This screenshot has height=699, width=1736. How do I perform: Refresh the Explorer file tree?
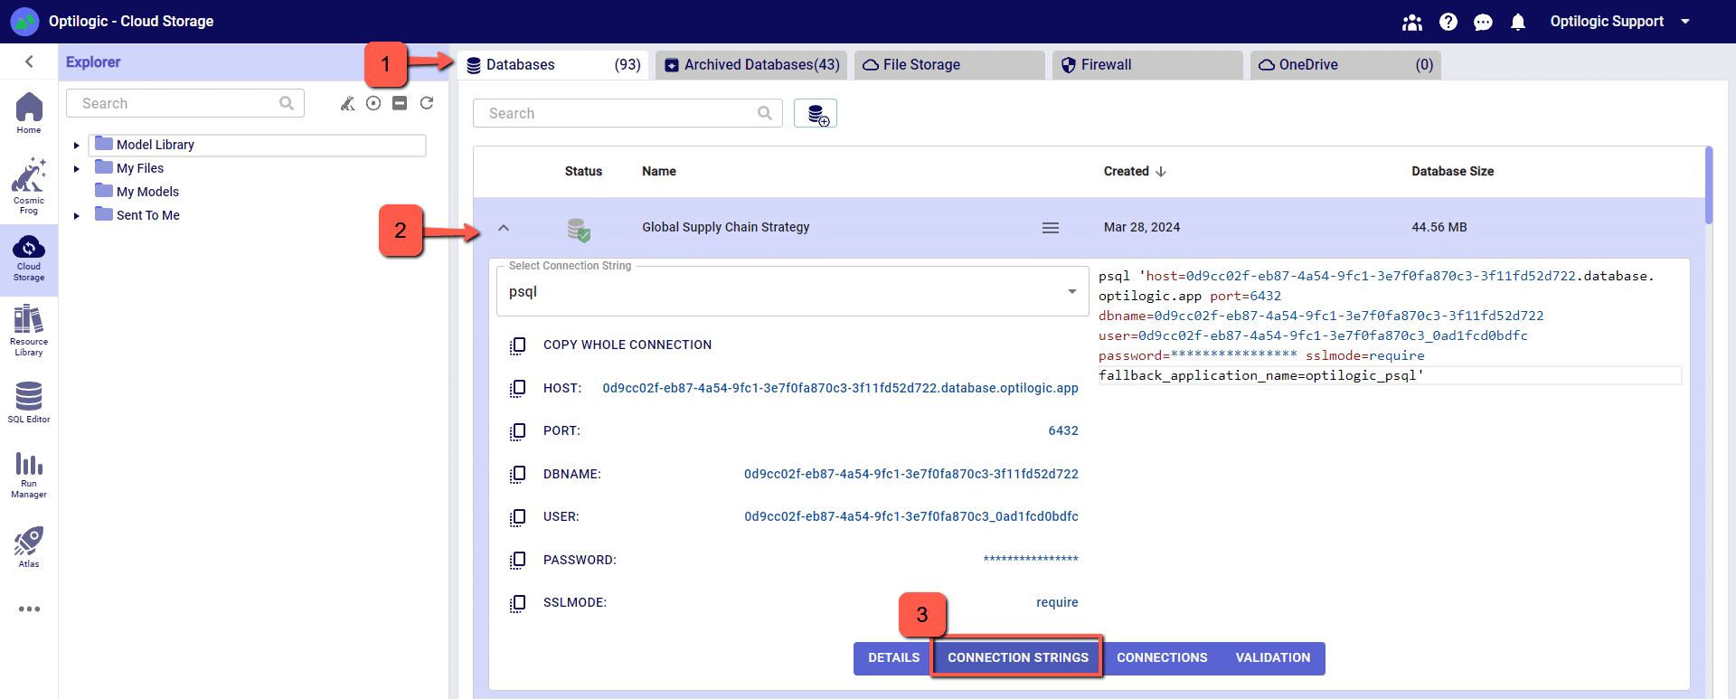[427, 103]
